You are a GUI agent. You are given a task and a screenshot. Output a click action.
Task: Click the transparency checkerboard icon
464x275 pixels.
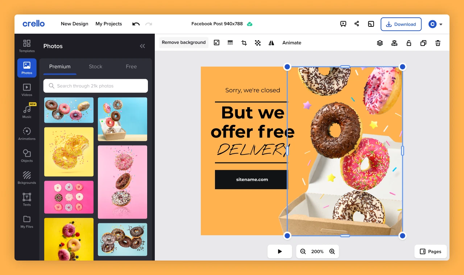258,43
